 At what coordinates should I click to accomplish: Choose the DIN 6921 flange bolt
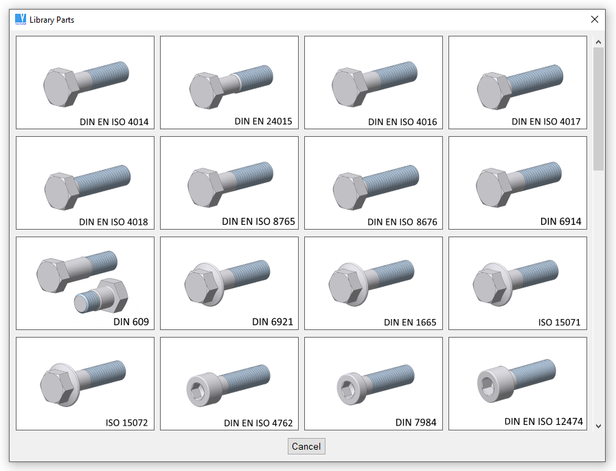(x=229, y=283)
